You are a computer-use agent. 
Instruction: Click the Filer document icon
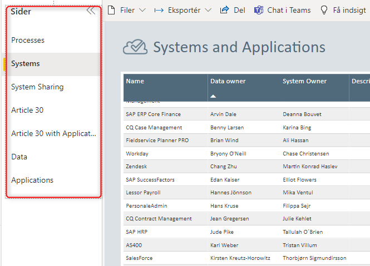click(x=111, y=10)
